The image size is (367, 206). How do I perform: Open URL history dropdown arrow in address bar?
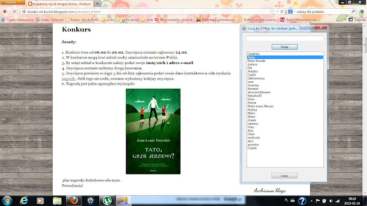[x=277, y=11]
